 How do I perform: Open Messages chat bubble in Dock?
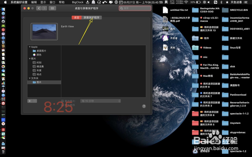[3, 71]
